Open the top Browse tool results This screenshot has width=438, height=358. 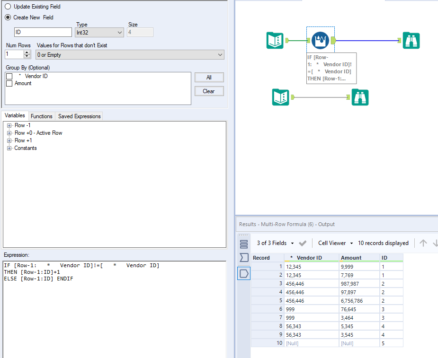pyautogui.click(x=411, y=40)
